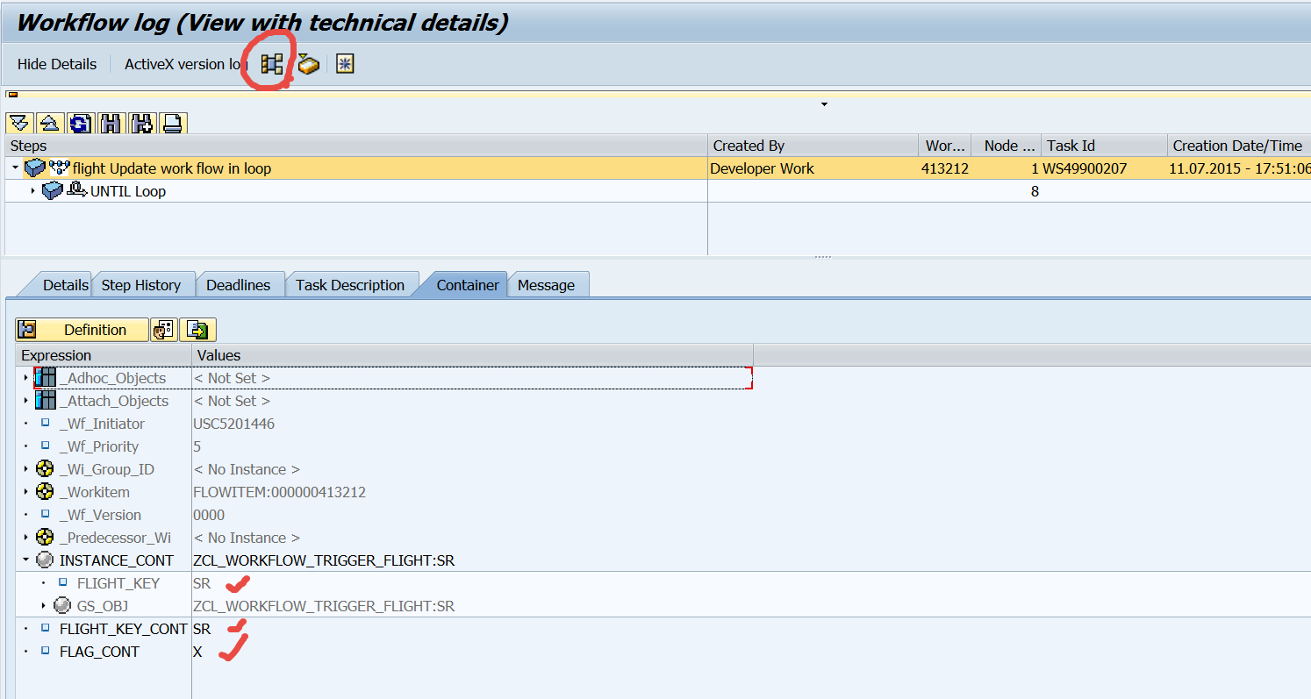Select the asterisk icon in the toolbar
The width and height of the screenshot is (1311, 699).
pos(344,63)
